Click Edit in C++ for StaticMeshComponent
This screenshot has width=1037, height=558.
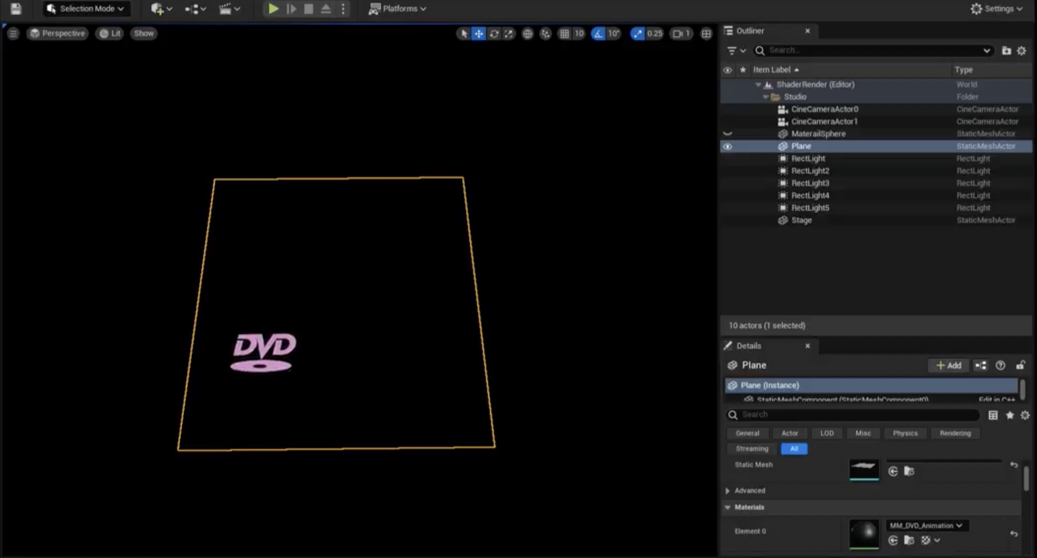pos(996,399)
